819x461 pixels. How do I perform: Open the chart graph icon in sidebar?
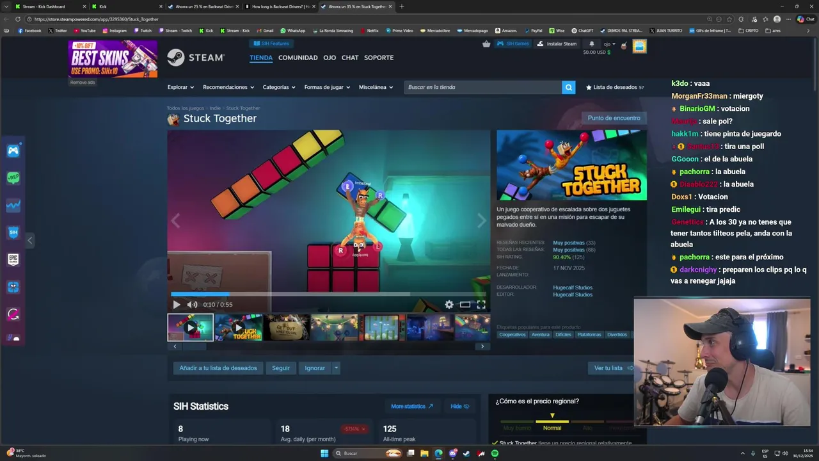pyautogui.click(x=13, y=206)
